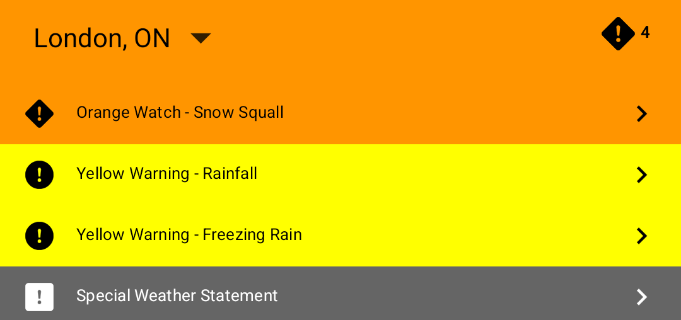This screenshot has width=681, height=320.
Task: Tap the orange Snow Squall alert row
Action: tap(441, 113)
